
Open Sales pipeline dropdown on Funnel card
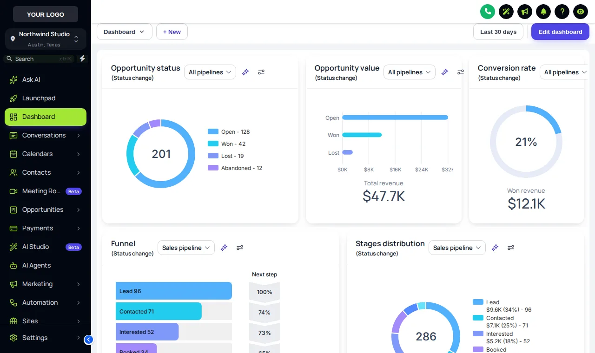click(186, 248)
